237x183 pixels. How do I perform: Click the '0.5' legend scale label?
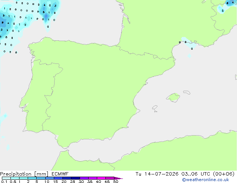pos(13,182)
